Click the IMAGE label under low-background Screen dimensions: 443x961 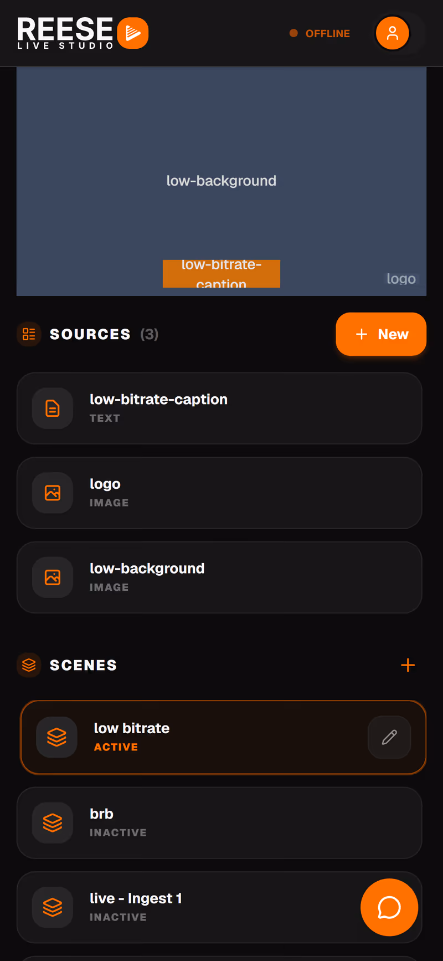tap(109, 587)
